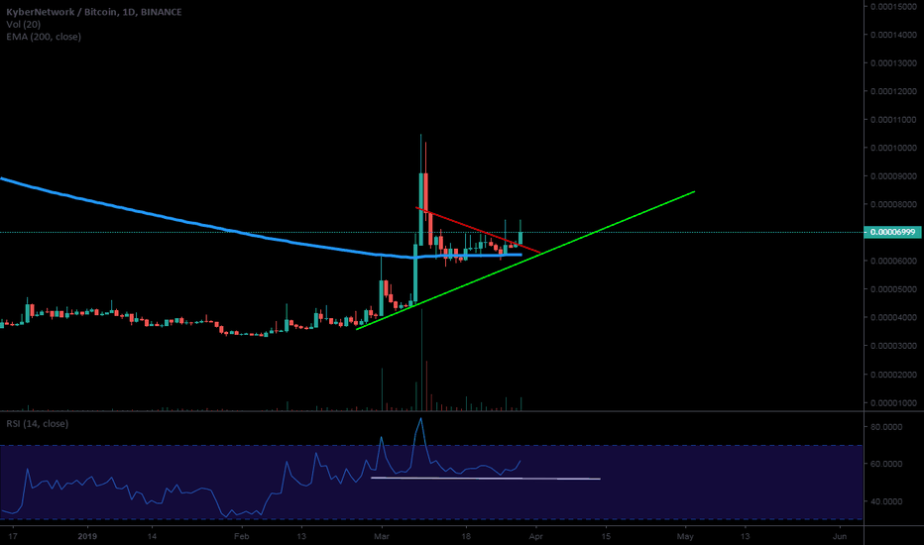Click the Apr date label on time axis
924x545 pixels.
535,536
